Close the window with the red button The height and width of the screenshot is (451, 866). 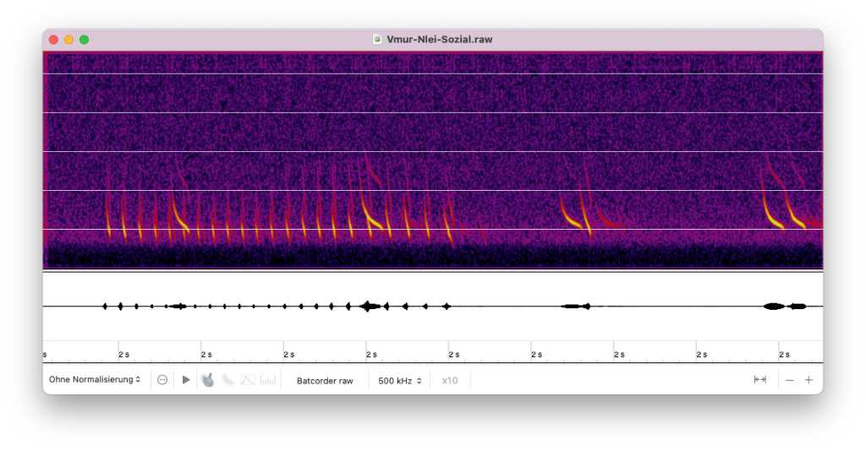point(53,40)
